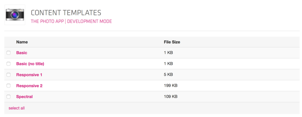Check the Basic (no title) row checkbox
This screenshot has width=302, height=117.
click(x=9, y=64)
